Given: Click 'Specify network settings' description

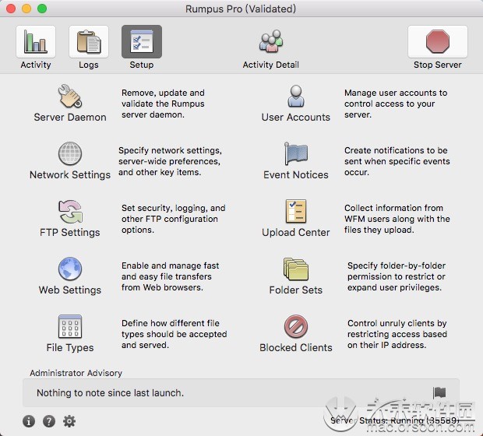Looking at the screenshot, I should point(170,161).
